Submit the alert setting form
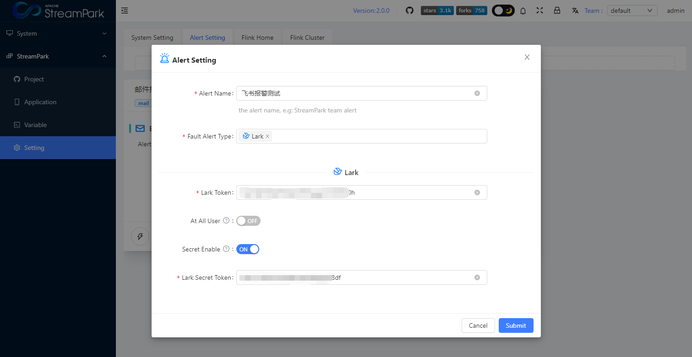Image resolution: width=692 pixels, height=357 pixels. (x=516, y=325)
